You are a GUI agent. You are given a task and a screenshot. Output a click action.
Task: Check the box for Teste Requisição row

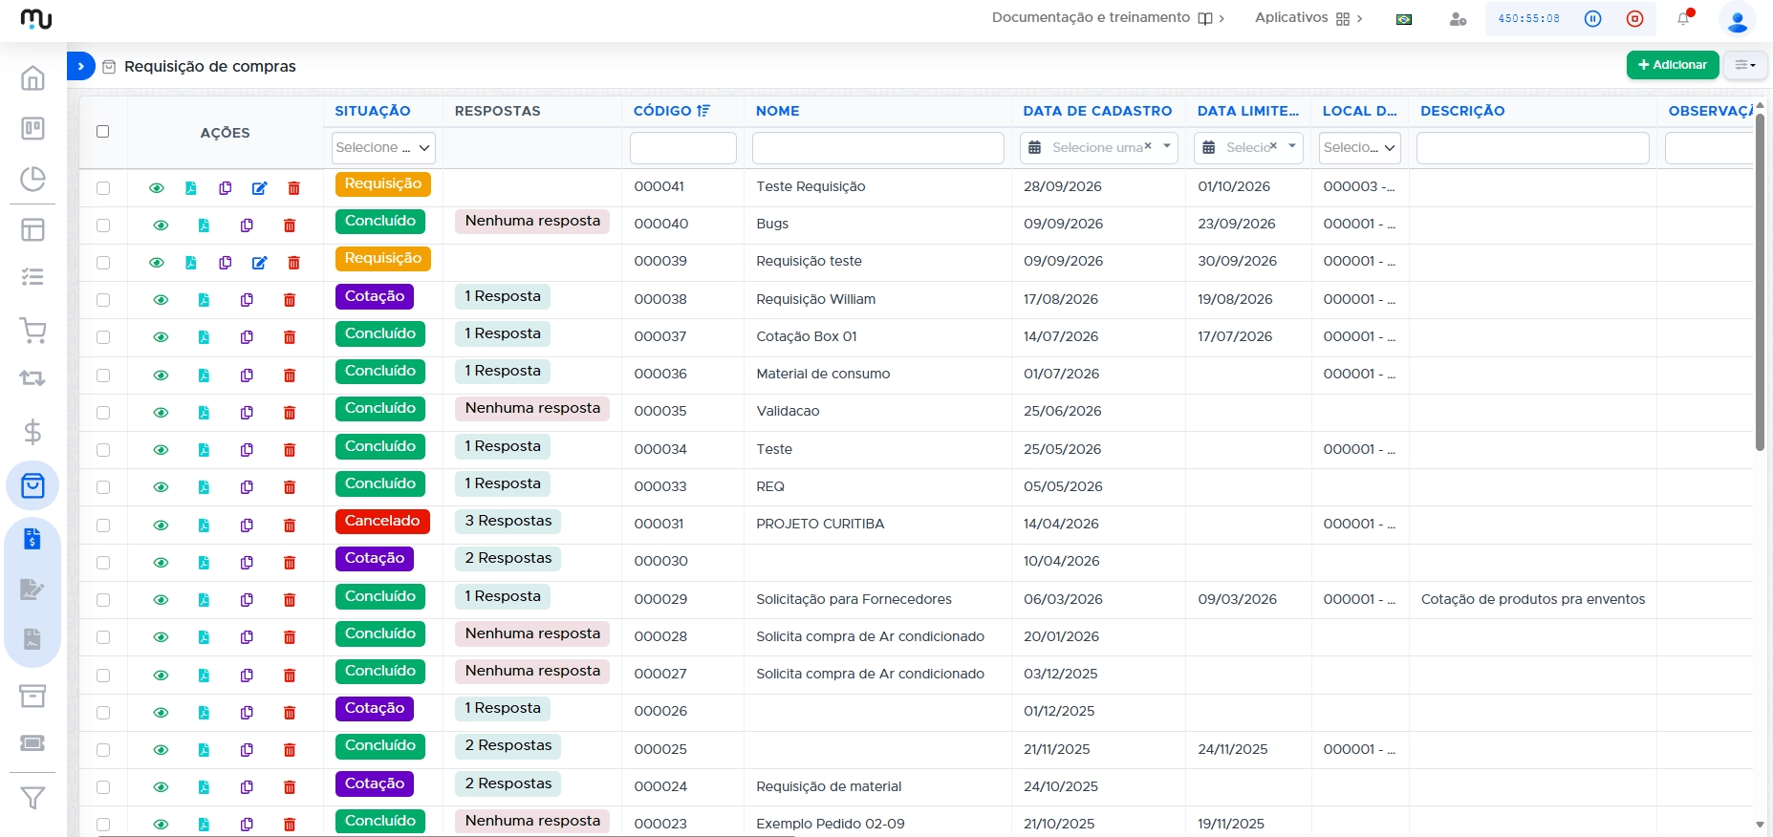pos(103,188)
